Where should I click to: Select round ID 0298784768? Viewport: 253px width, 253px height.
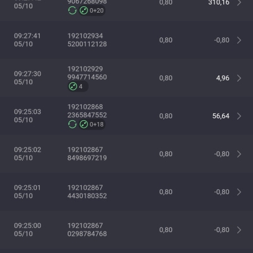(87, 234)
